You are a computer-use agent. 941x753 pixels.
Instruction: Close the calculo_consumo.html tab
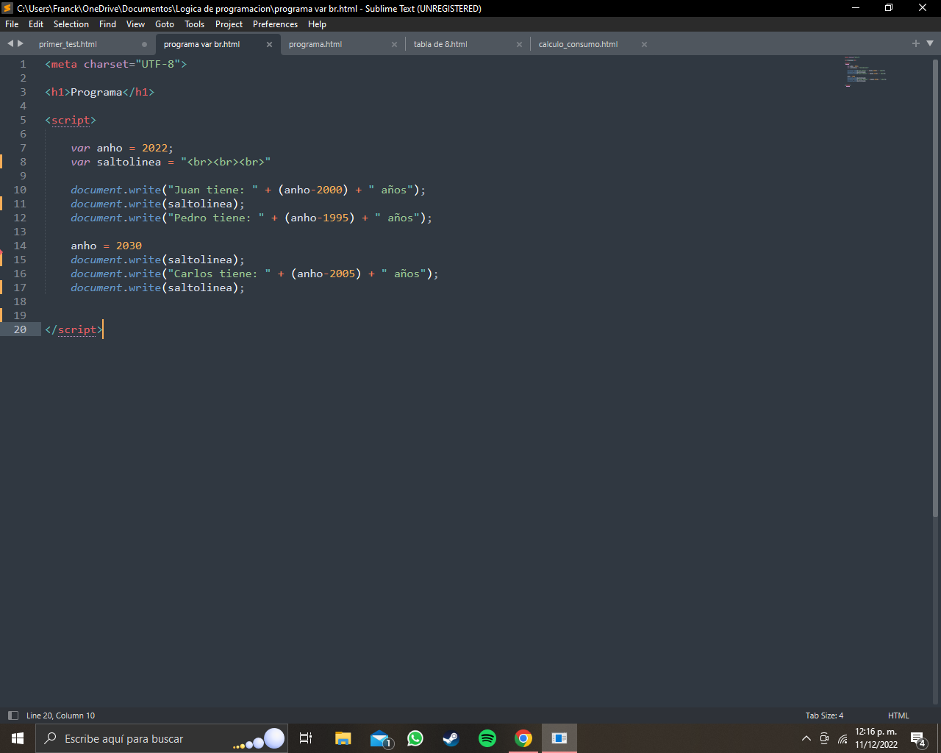644,44
